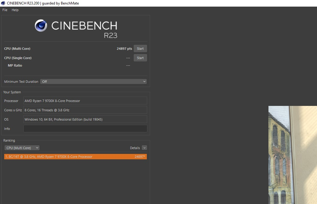The image size is (317, 204).
Task: Click the OS version field
Action: (85, 119)
